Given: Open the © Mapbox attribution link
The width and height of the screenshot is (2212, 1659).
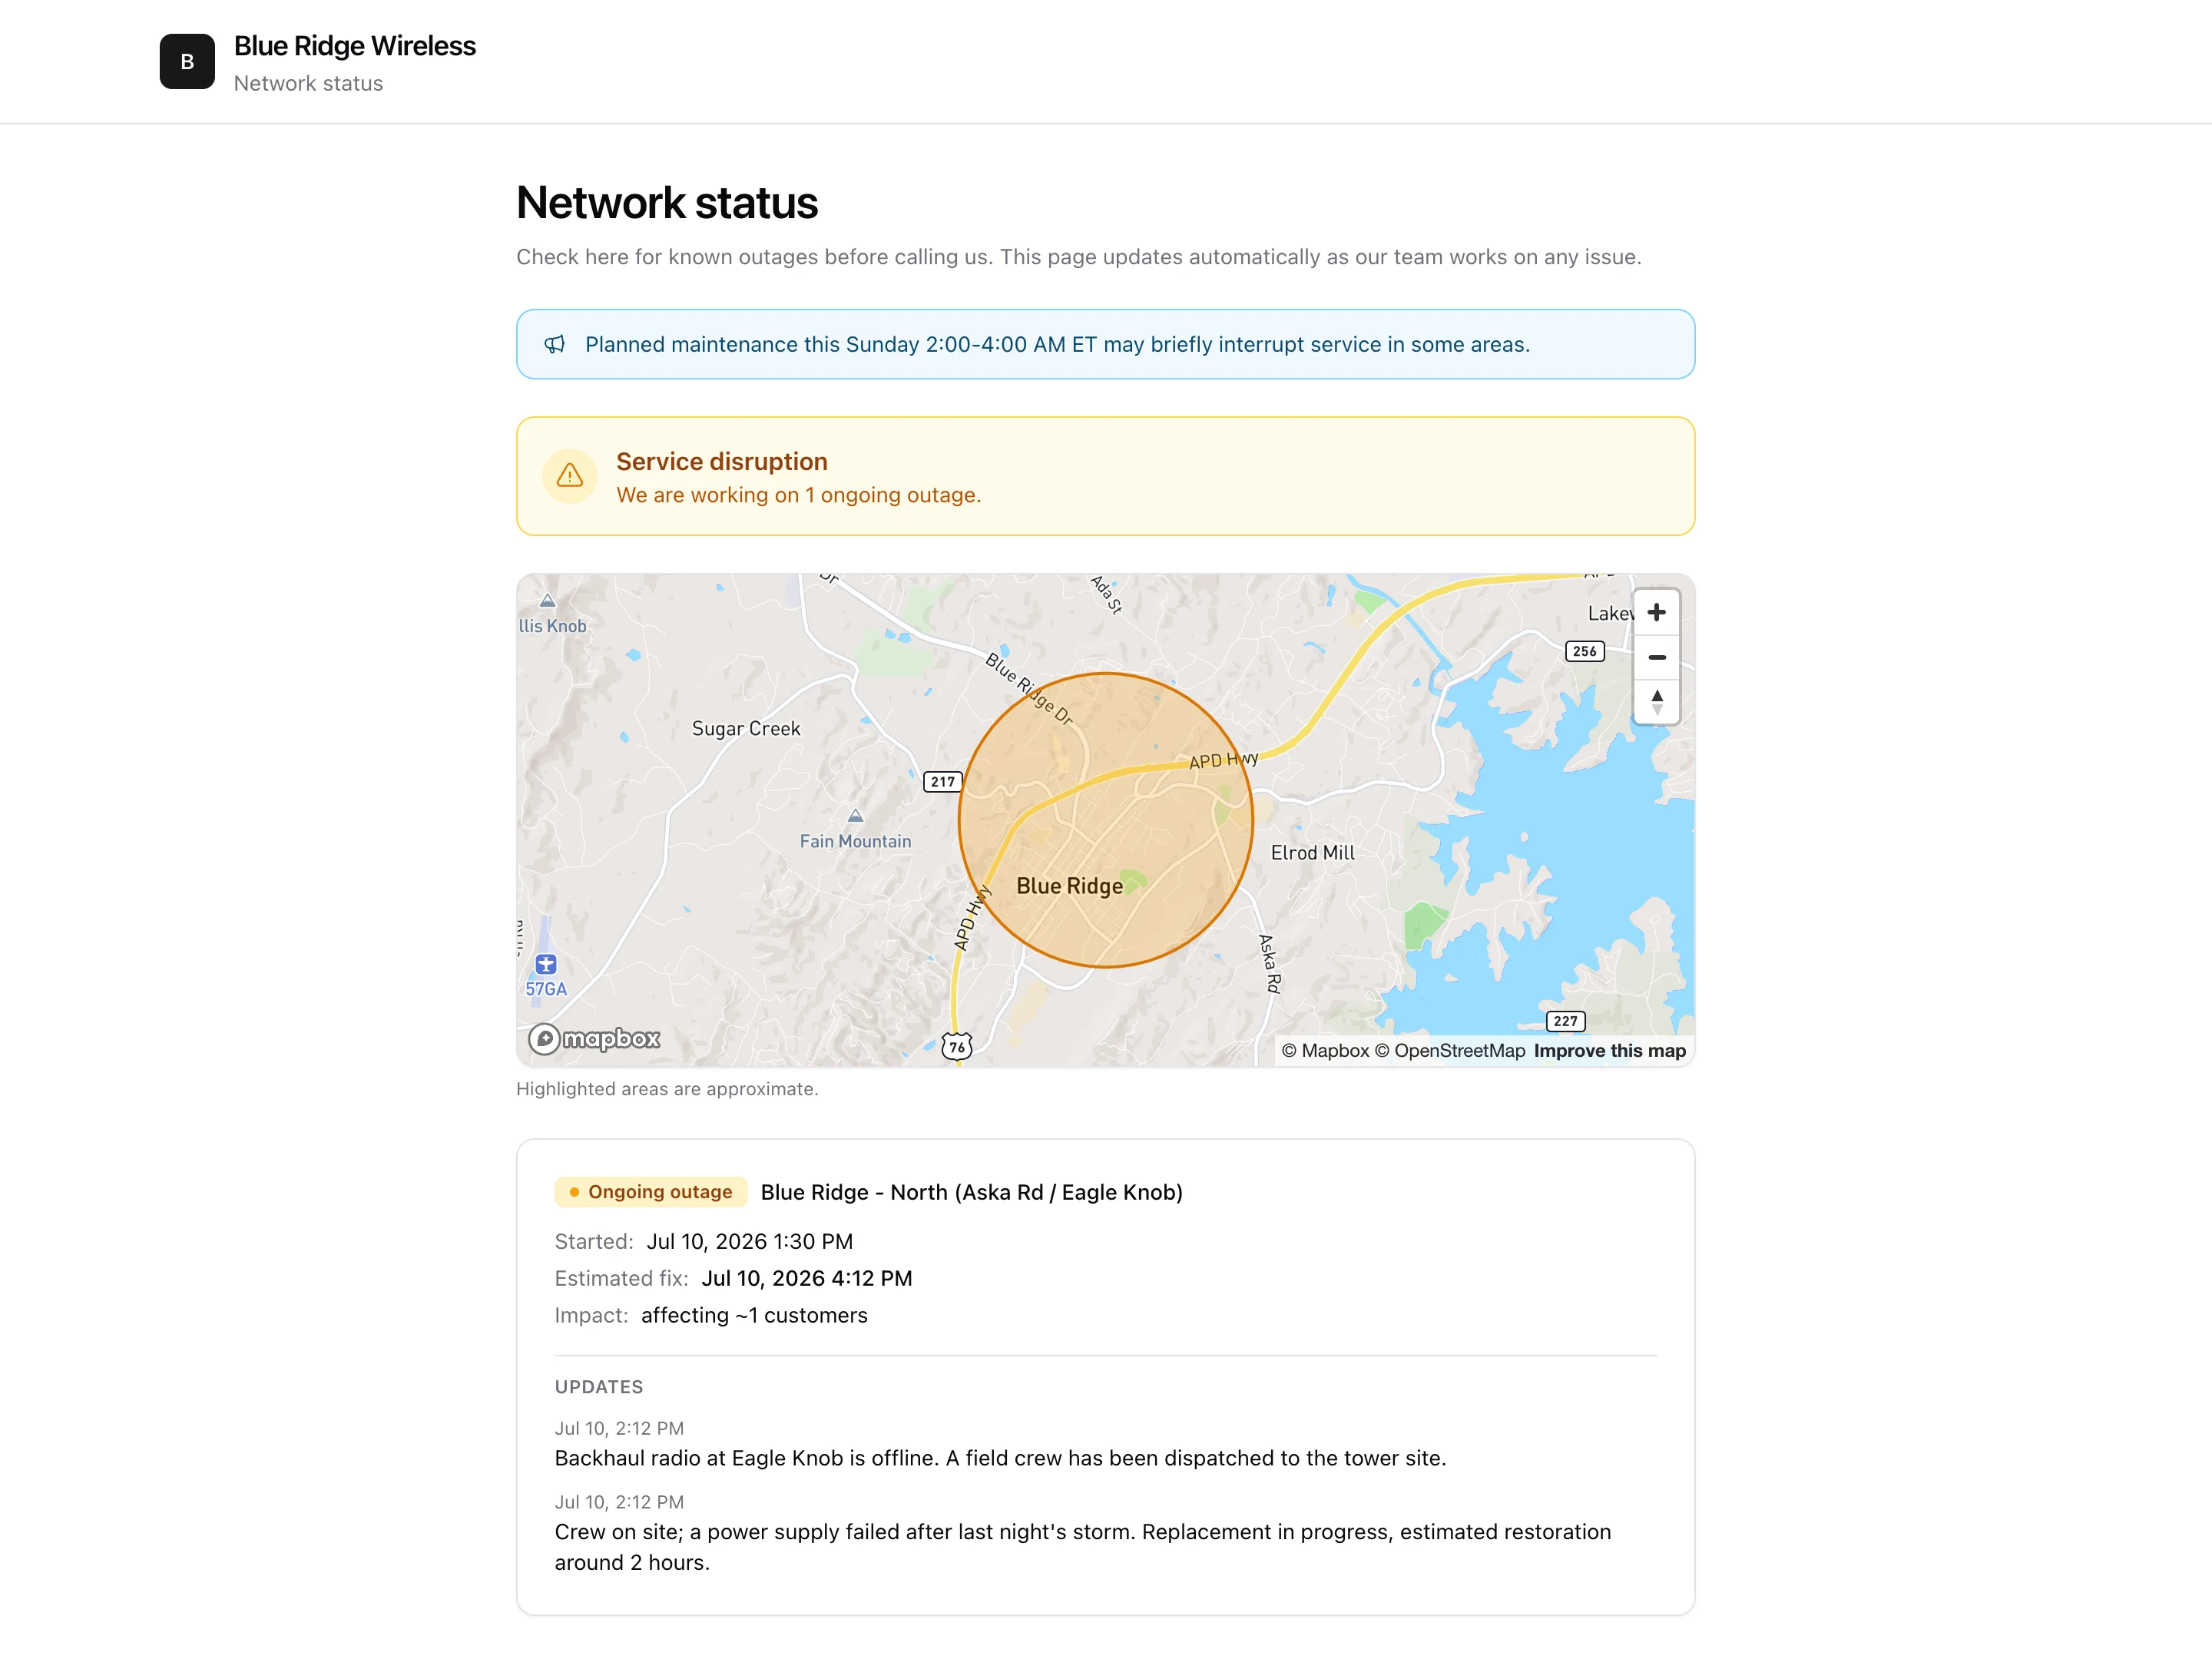Looking at the screenshot, I should tap(1325, 1051).
